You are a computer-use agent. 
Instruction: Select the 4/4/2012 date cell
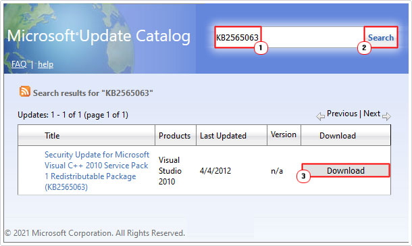click(x=215, y=171)
